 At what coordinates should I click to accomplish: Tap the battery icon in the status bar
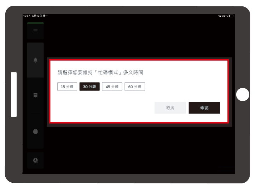point(231,16)
